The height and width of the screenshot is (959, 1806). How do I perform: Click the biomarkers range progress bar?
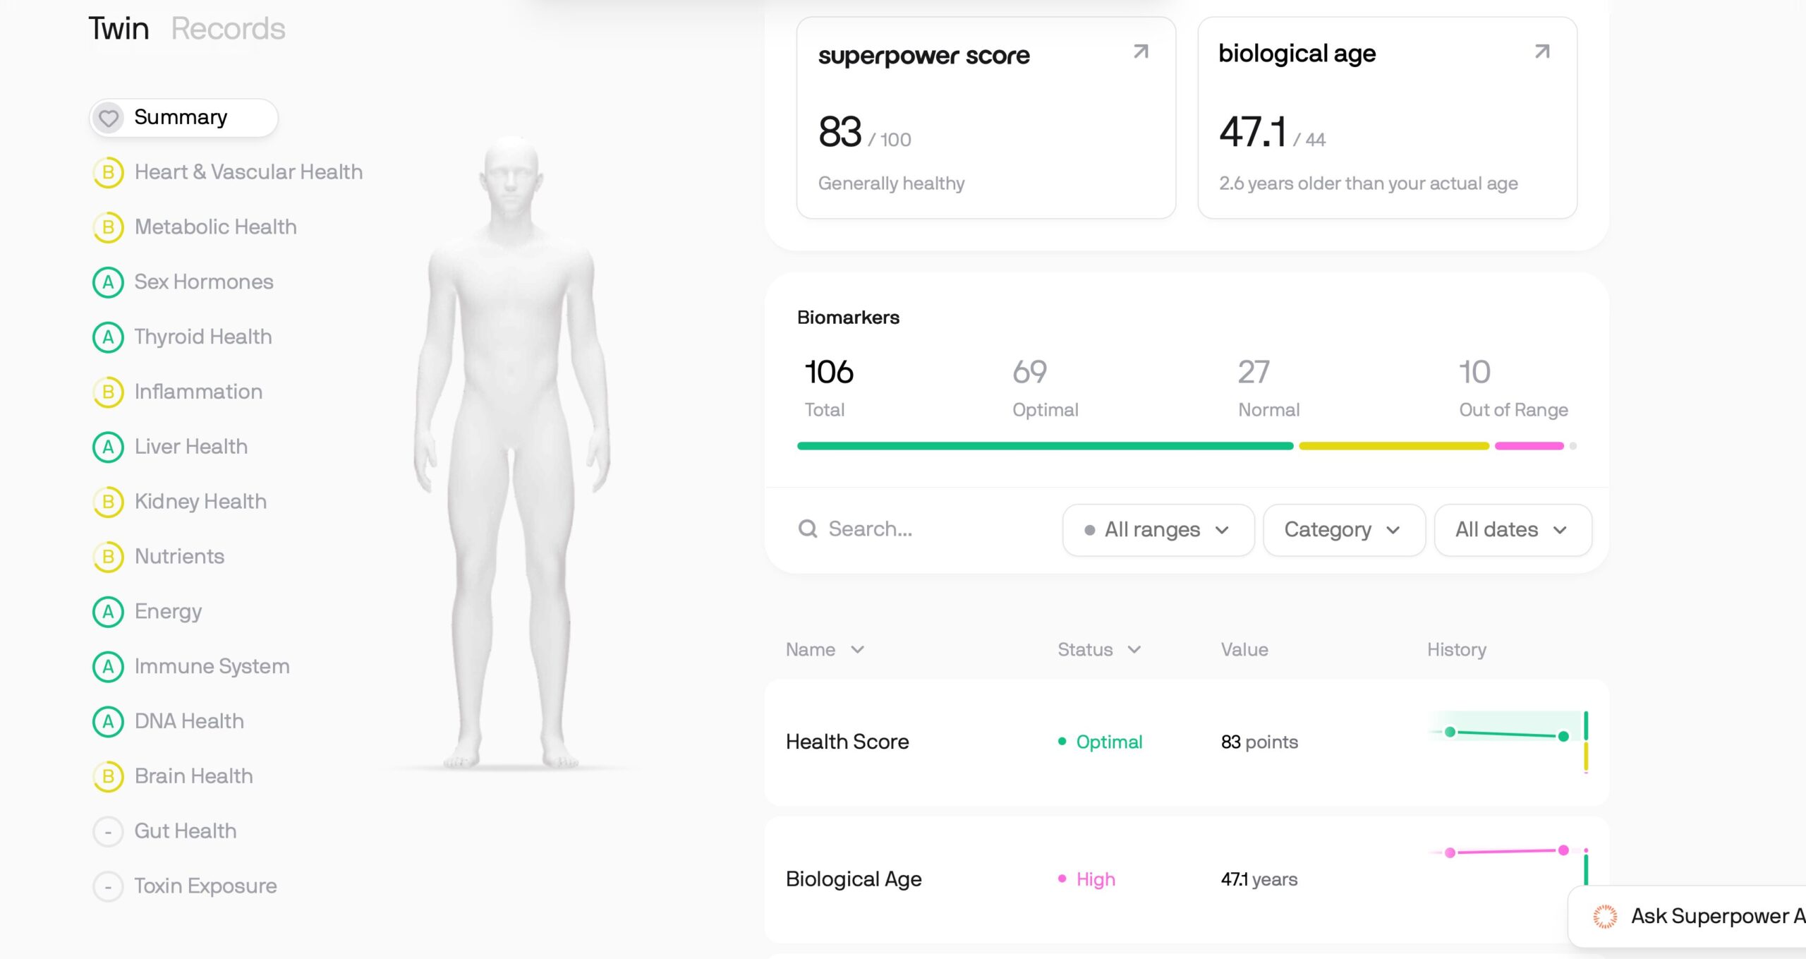click(1185, 445)
